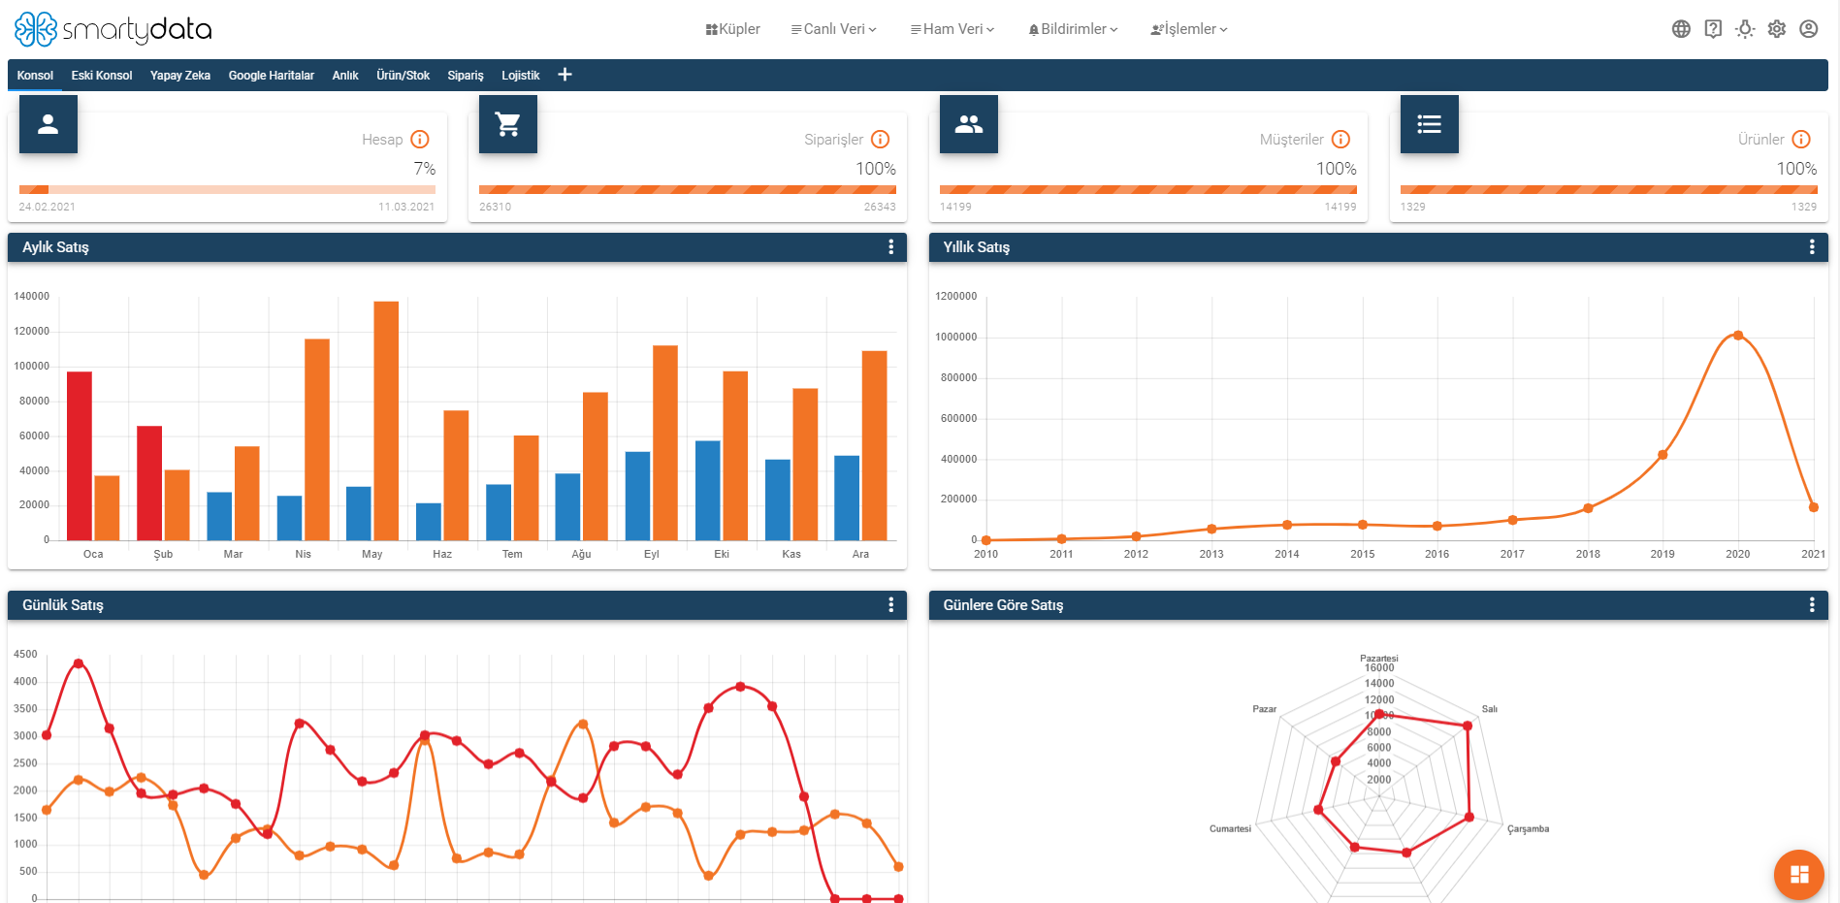
Task: Switch to the Eski Konsol tab
Action: click(x=102, y=76)
